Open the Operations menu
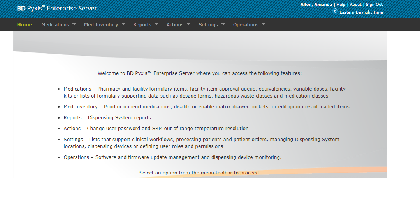This screenshot has height=211, width=420. pos(246,24)
